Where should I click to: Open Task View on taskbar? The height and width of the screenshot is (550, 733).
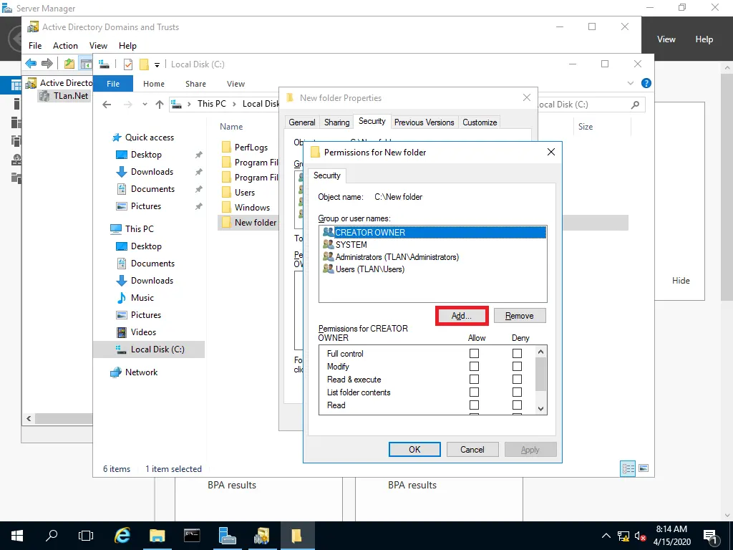[x=86, y=536]
